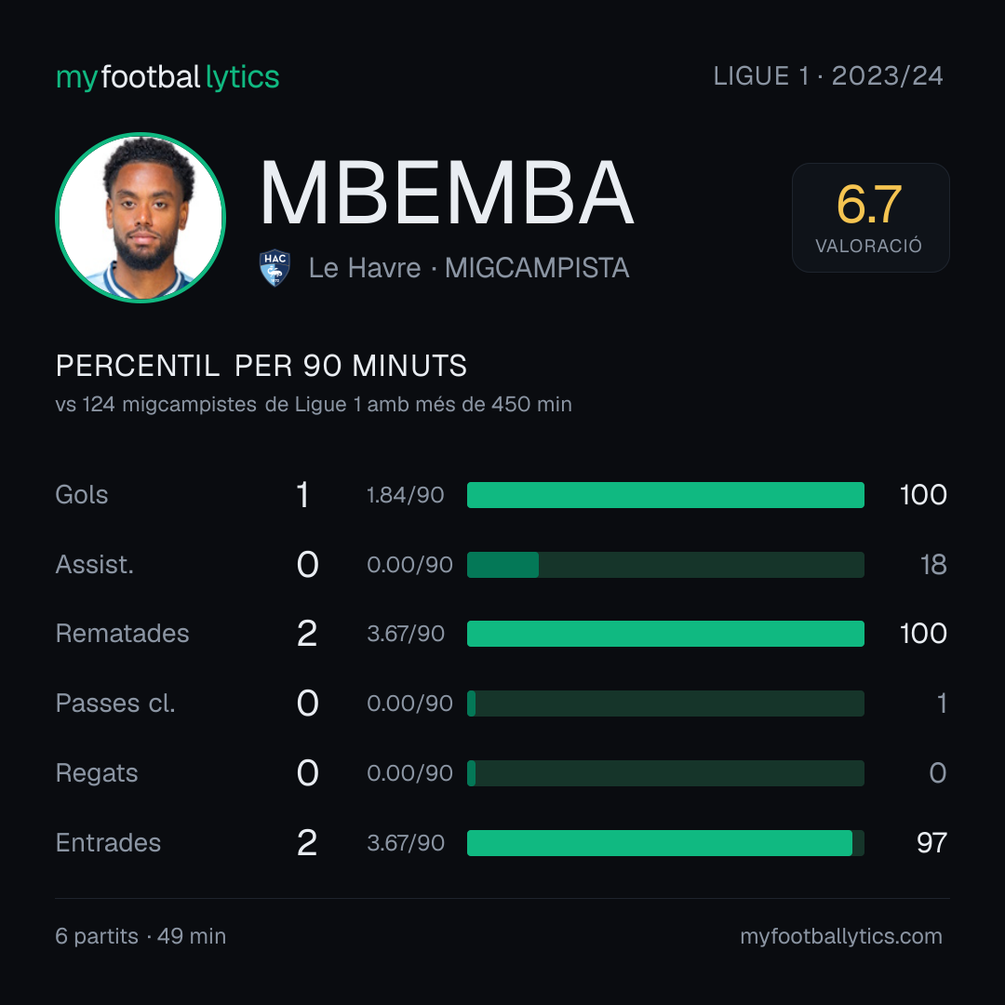Select the 6.7 Valoració rating badge

[870, 217]
